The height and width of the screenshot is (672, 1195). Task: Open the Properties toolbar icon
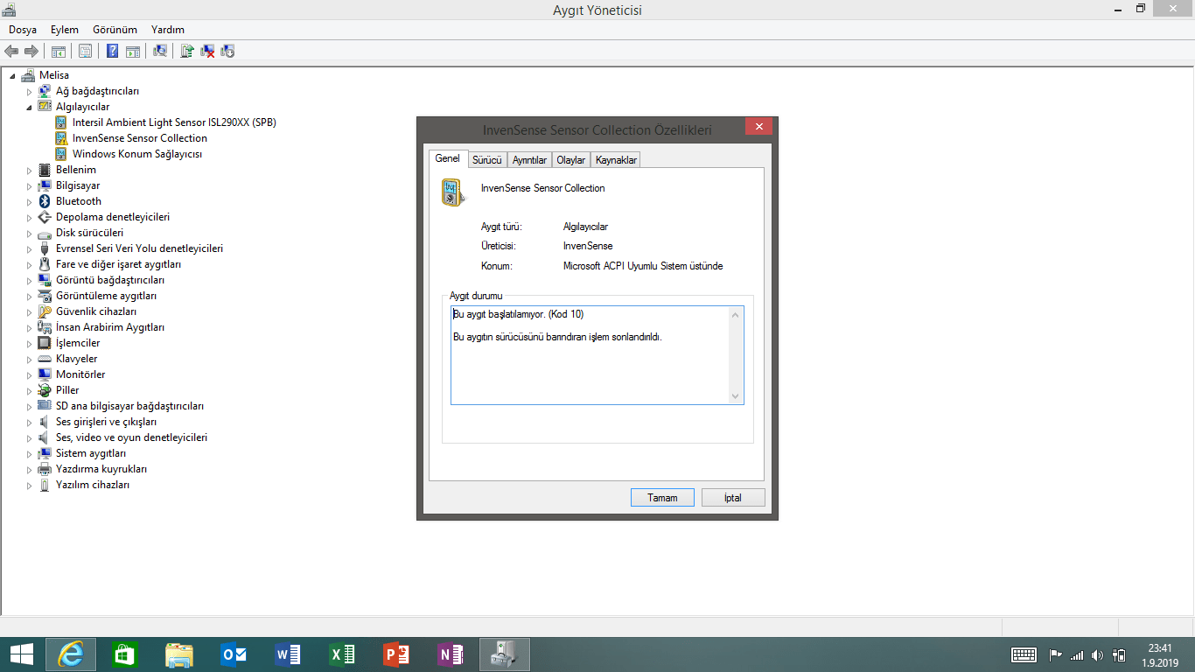85,52
